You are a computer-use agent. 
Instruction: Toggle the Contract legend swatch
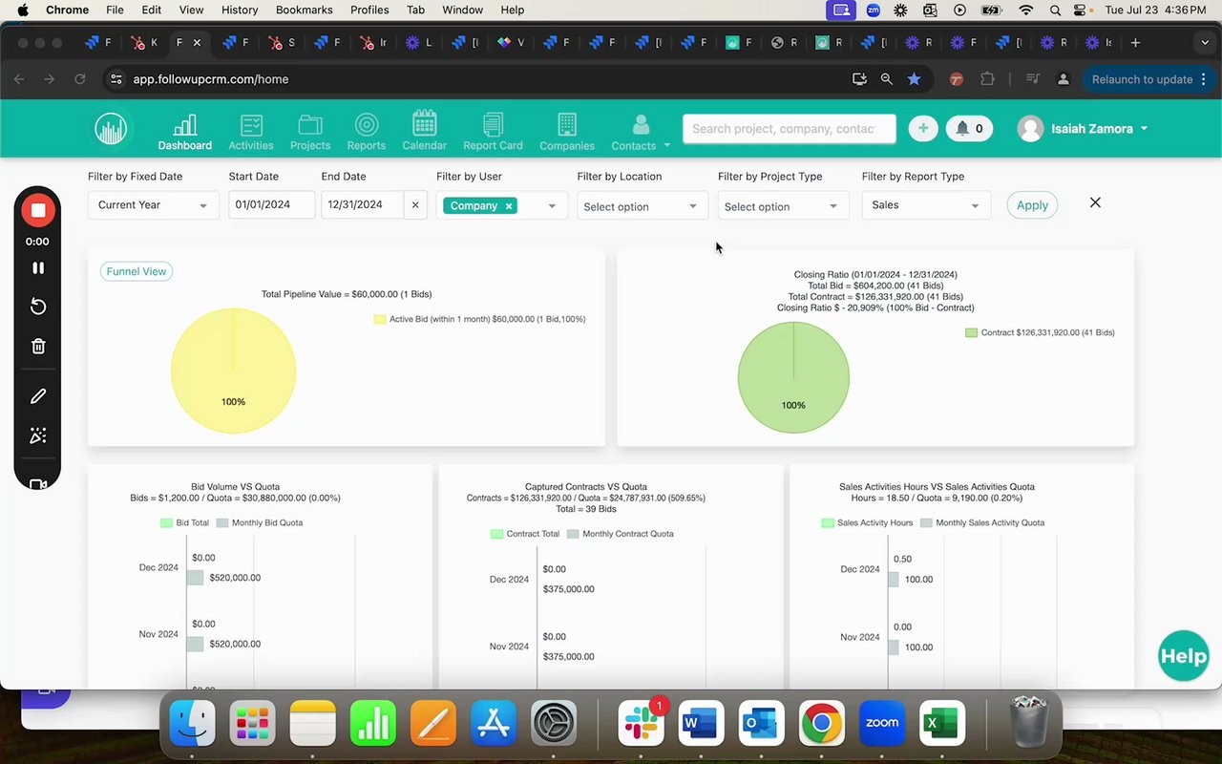tap(972, 332)
